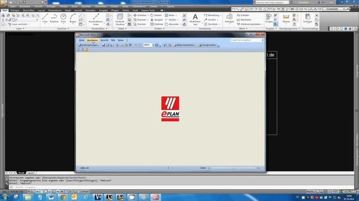This screenshot has height=201, width=359.
Task: Click the save icon in Office toolbar
Action: click(x=103, y=45)
